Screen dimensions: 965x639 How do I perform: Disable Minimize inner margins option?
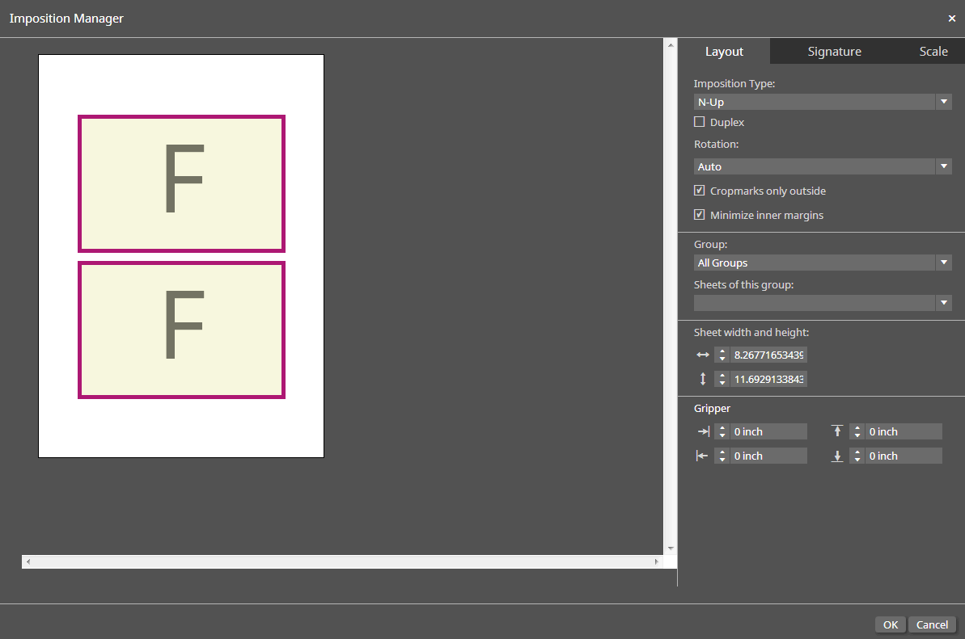pyautogui.click(x=700, y=215)
